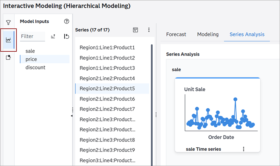Open the Series filter icon
This screenshot has height=166, width=280.
pos(136,30)
